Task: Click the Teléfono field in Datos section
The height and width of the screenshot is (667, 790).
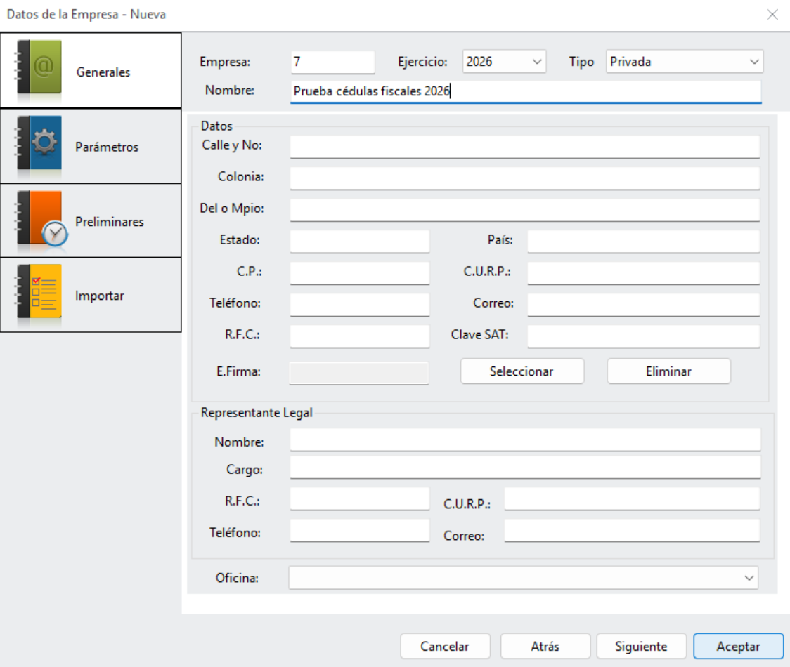Action: click(x=360, y=305)
